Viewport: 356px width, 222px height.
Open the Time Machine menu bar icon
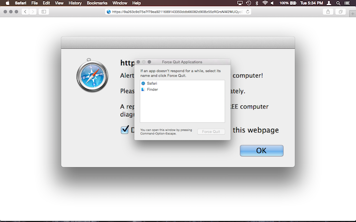pyautogui.click(x=249, y=3)
